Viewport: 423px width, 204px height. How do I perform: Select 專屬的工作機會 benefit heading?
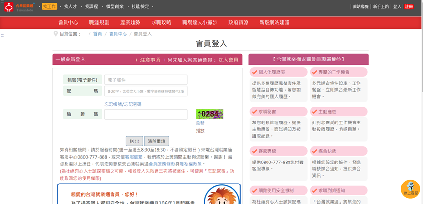[338, 72]
